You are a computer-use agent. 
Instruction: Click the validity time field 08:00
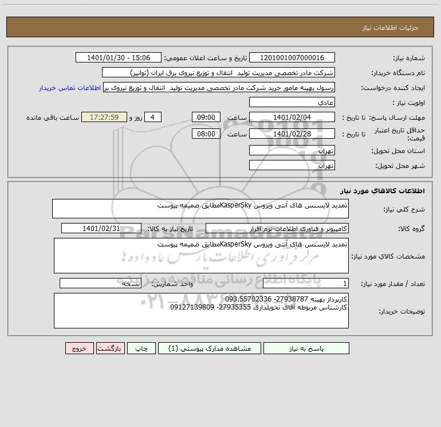(x=206, y=134)
